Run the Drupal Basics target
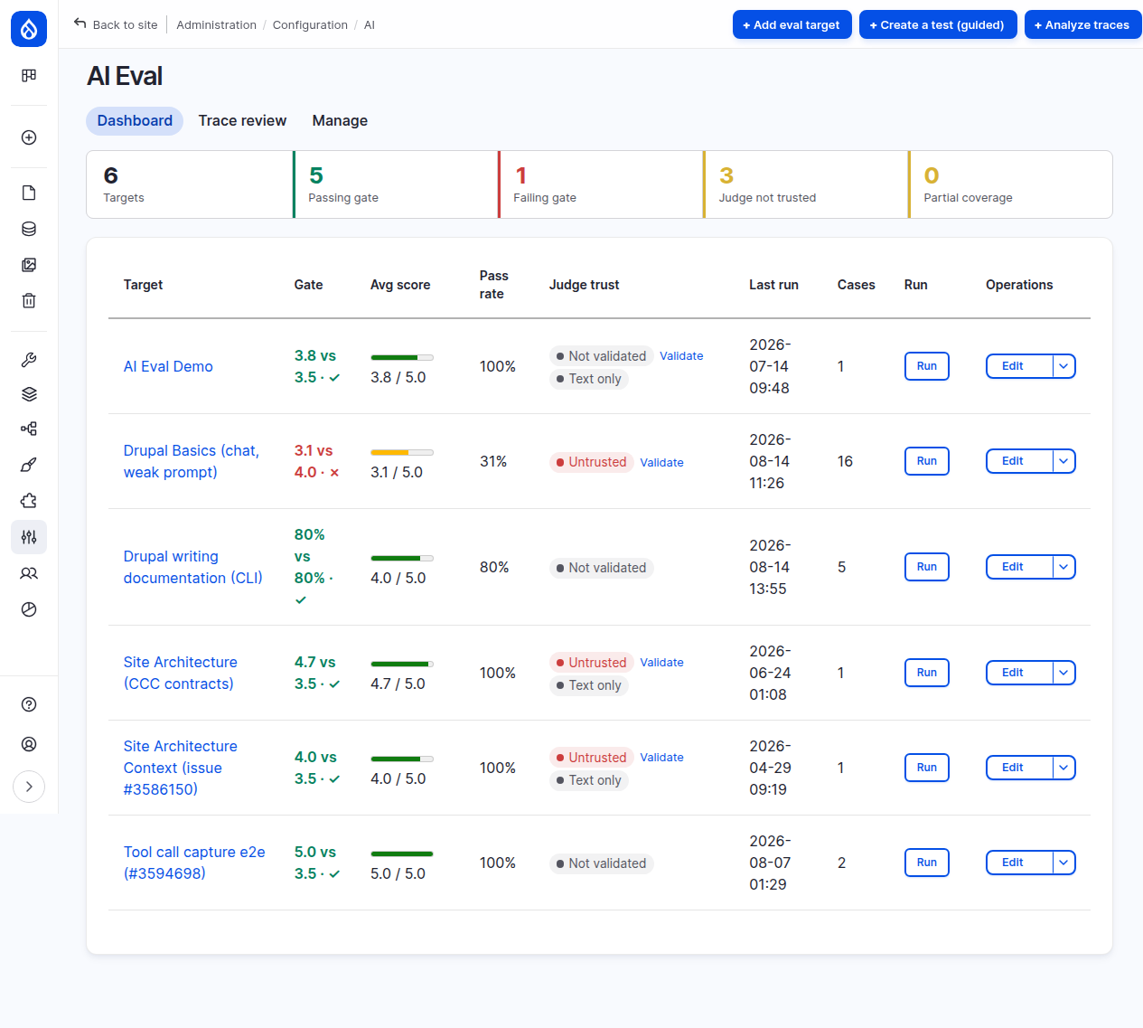This screenshot has width=1143, height=1028. pyautogui.click(x=927, y=461)
